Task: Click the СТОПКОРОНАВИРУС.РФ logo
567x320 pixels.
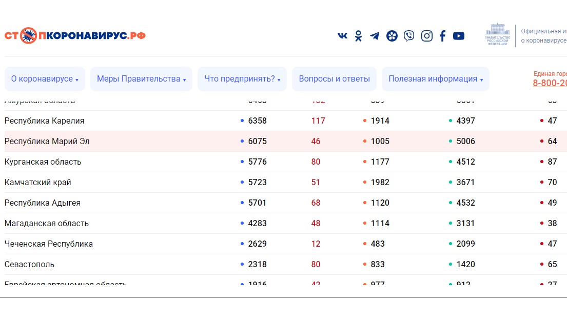Action: pyautogui.click(x=75, y=35)
